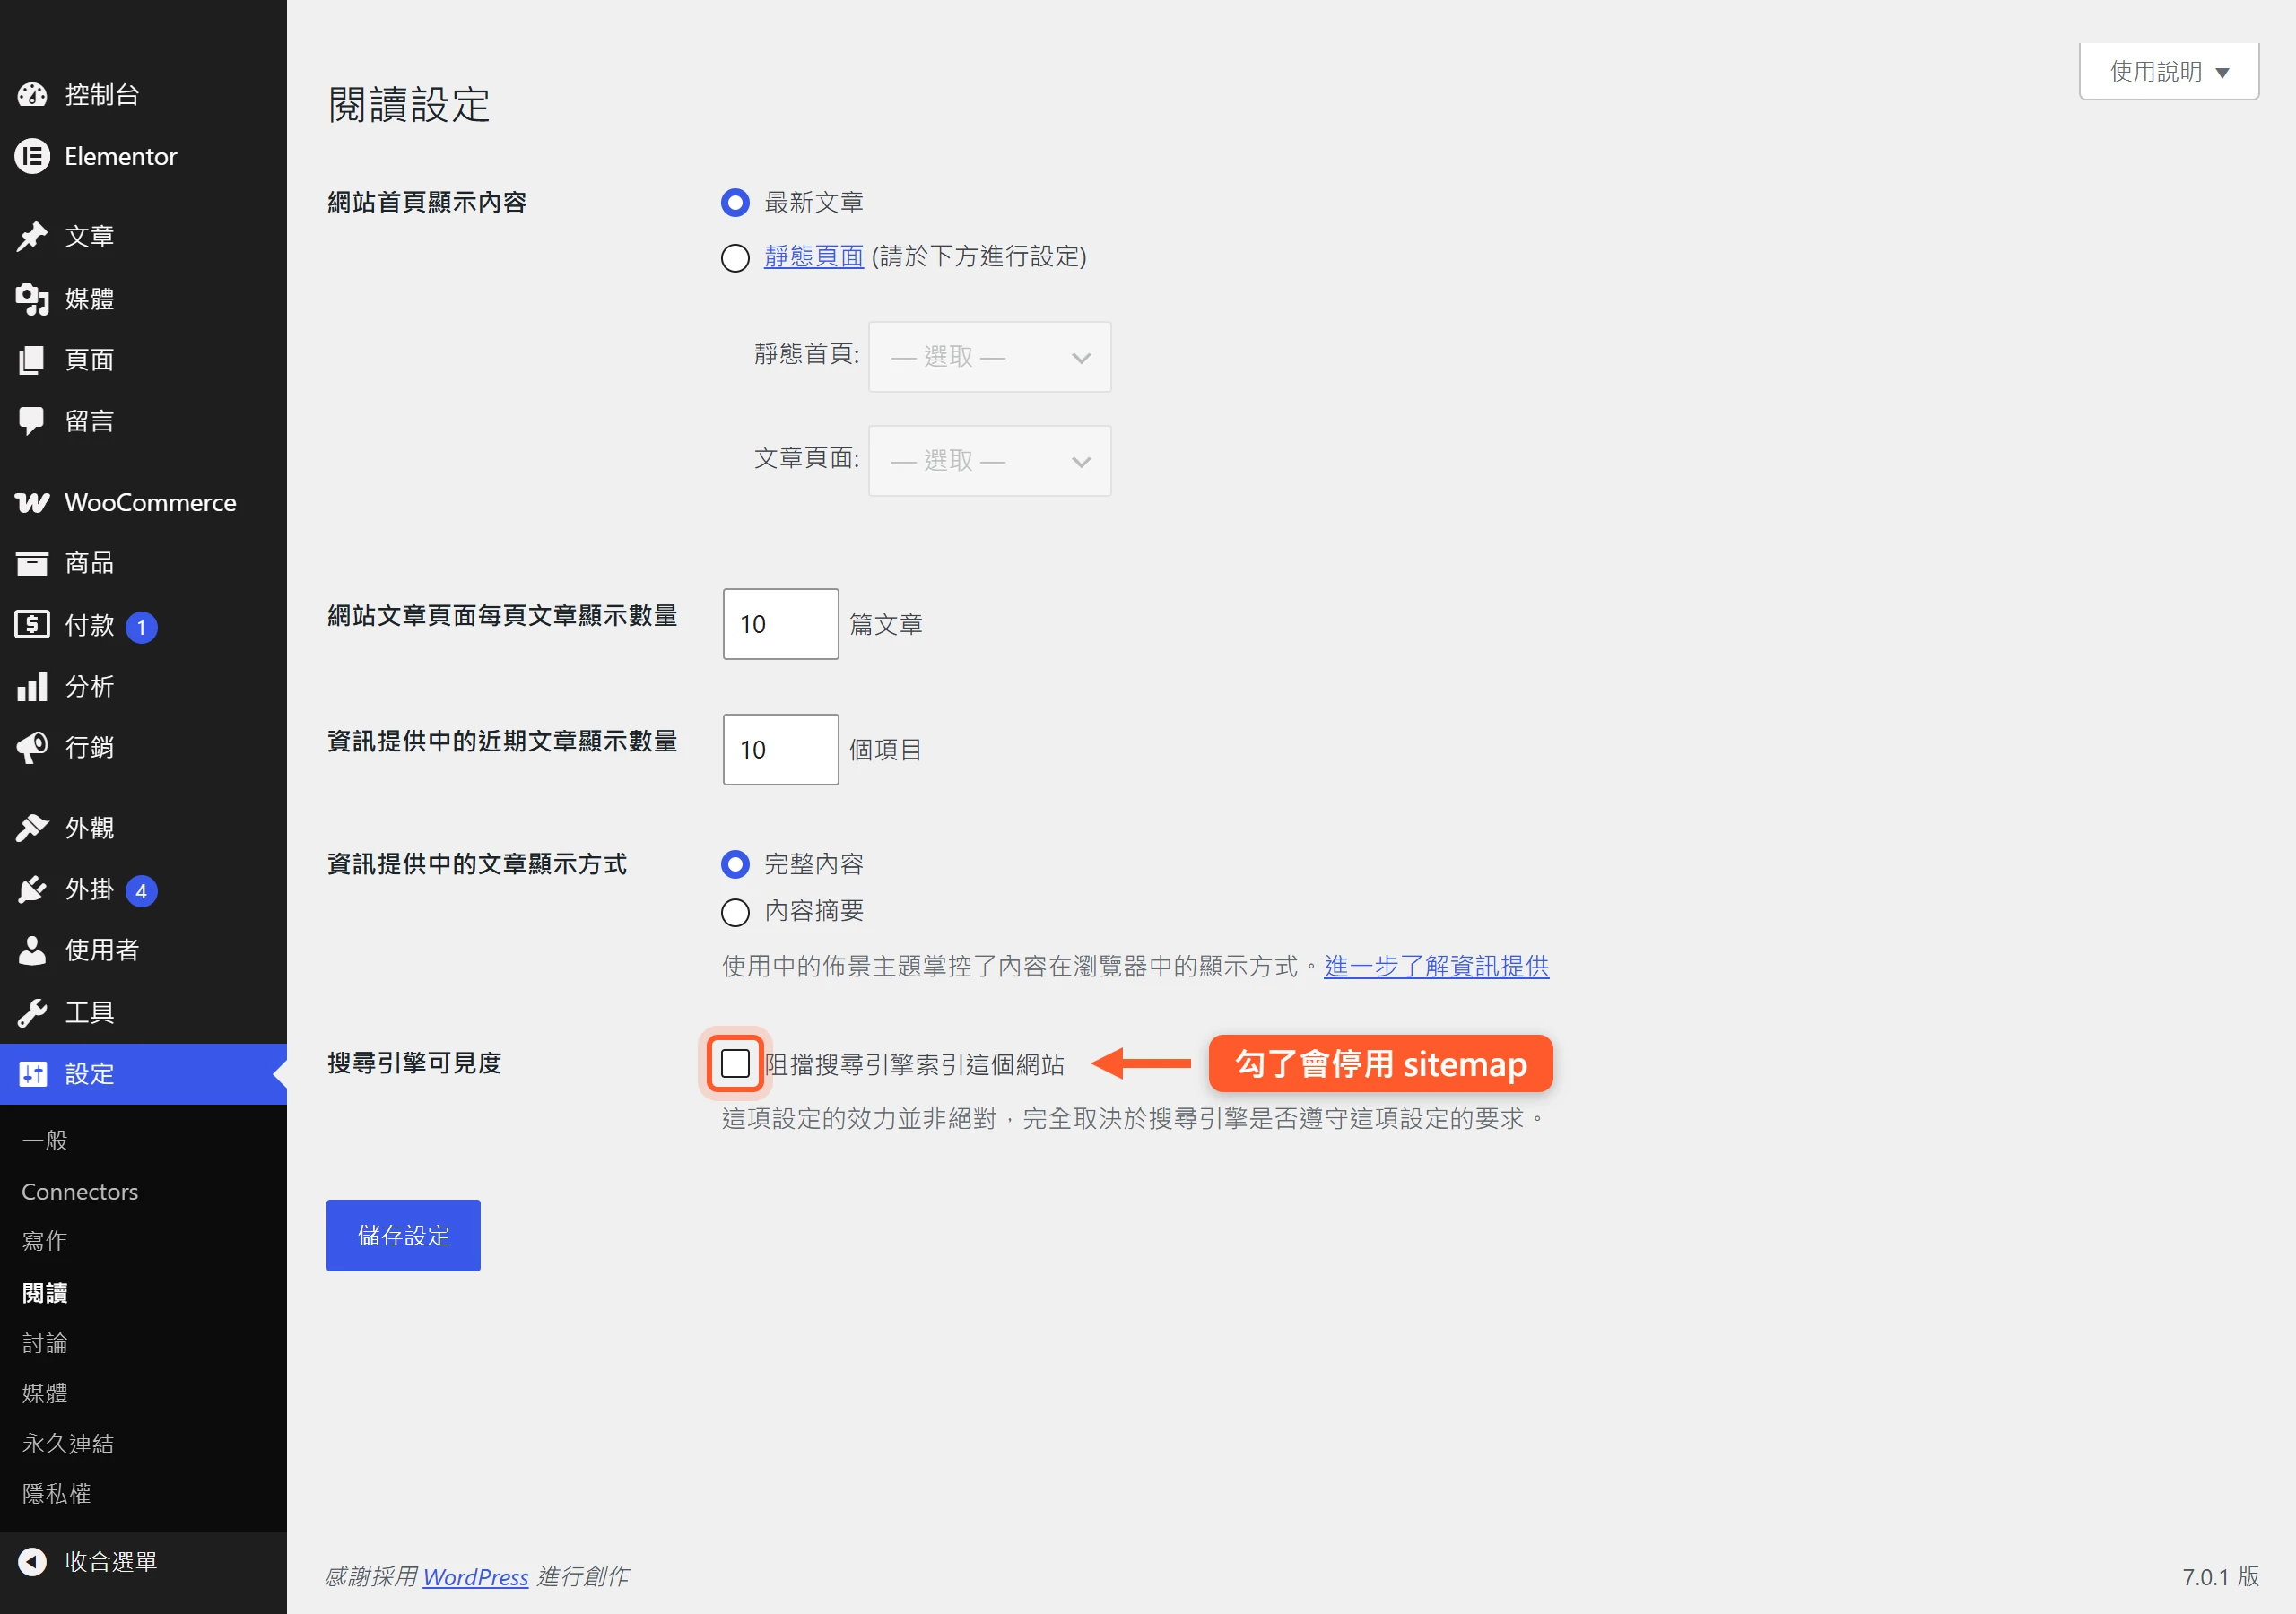Click the 付款 dollar icon
This screenshot has width=2296, height=1614.
point(32,625)
